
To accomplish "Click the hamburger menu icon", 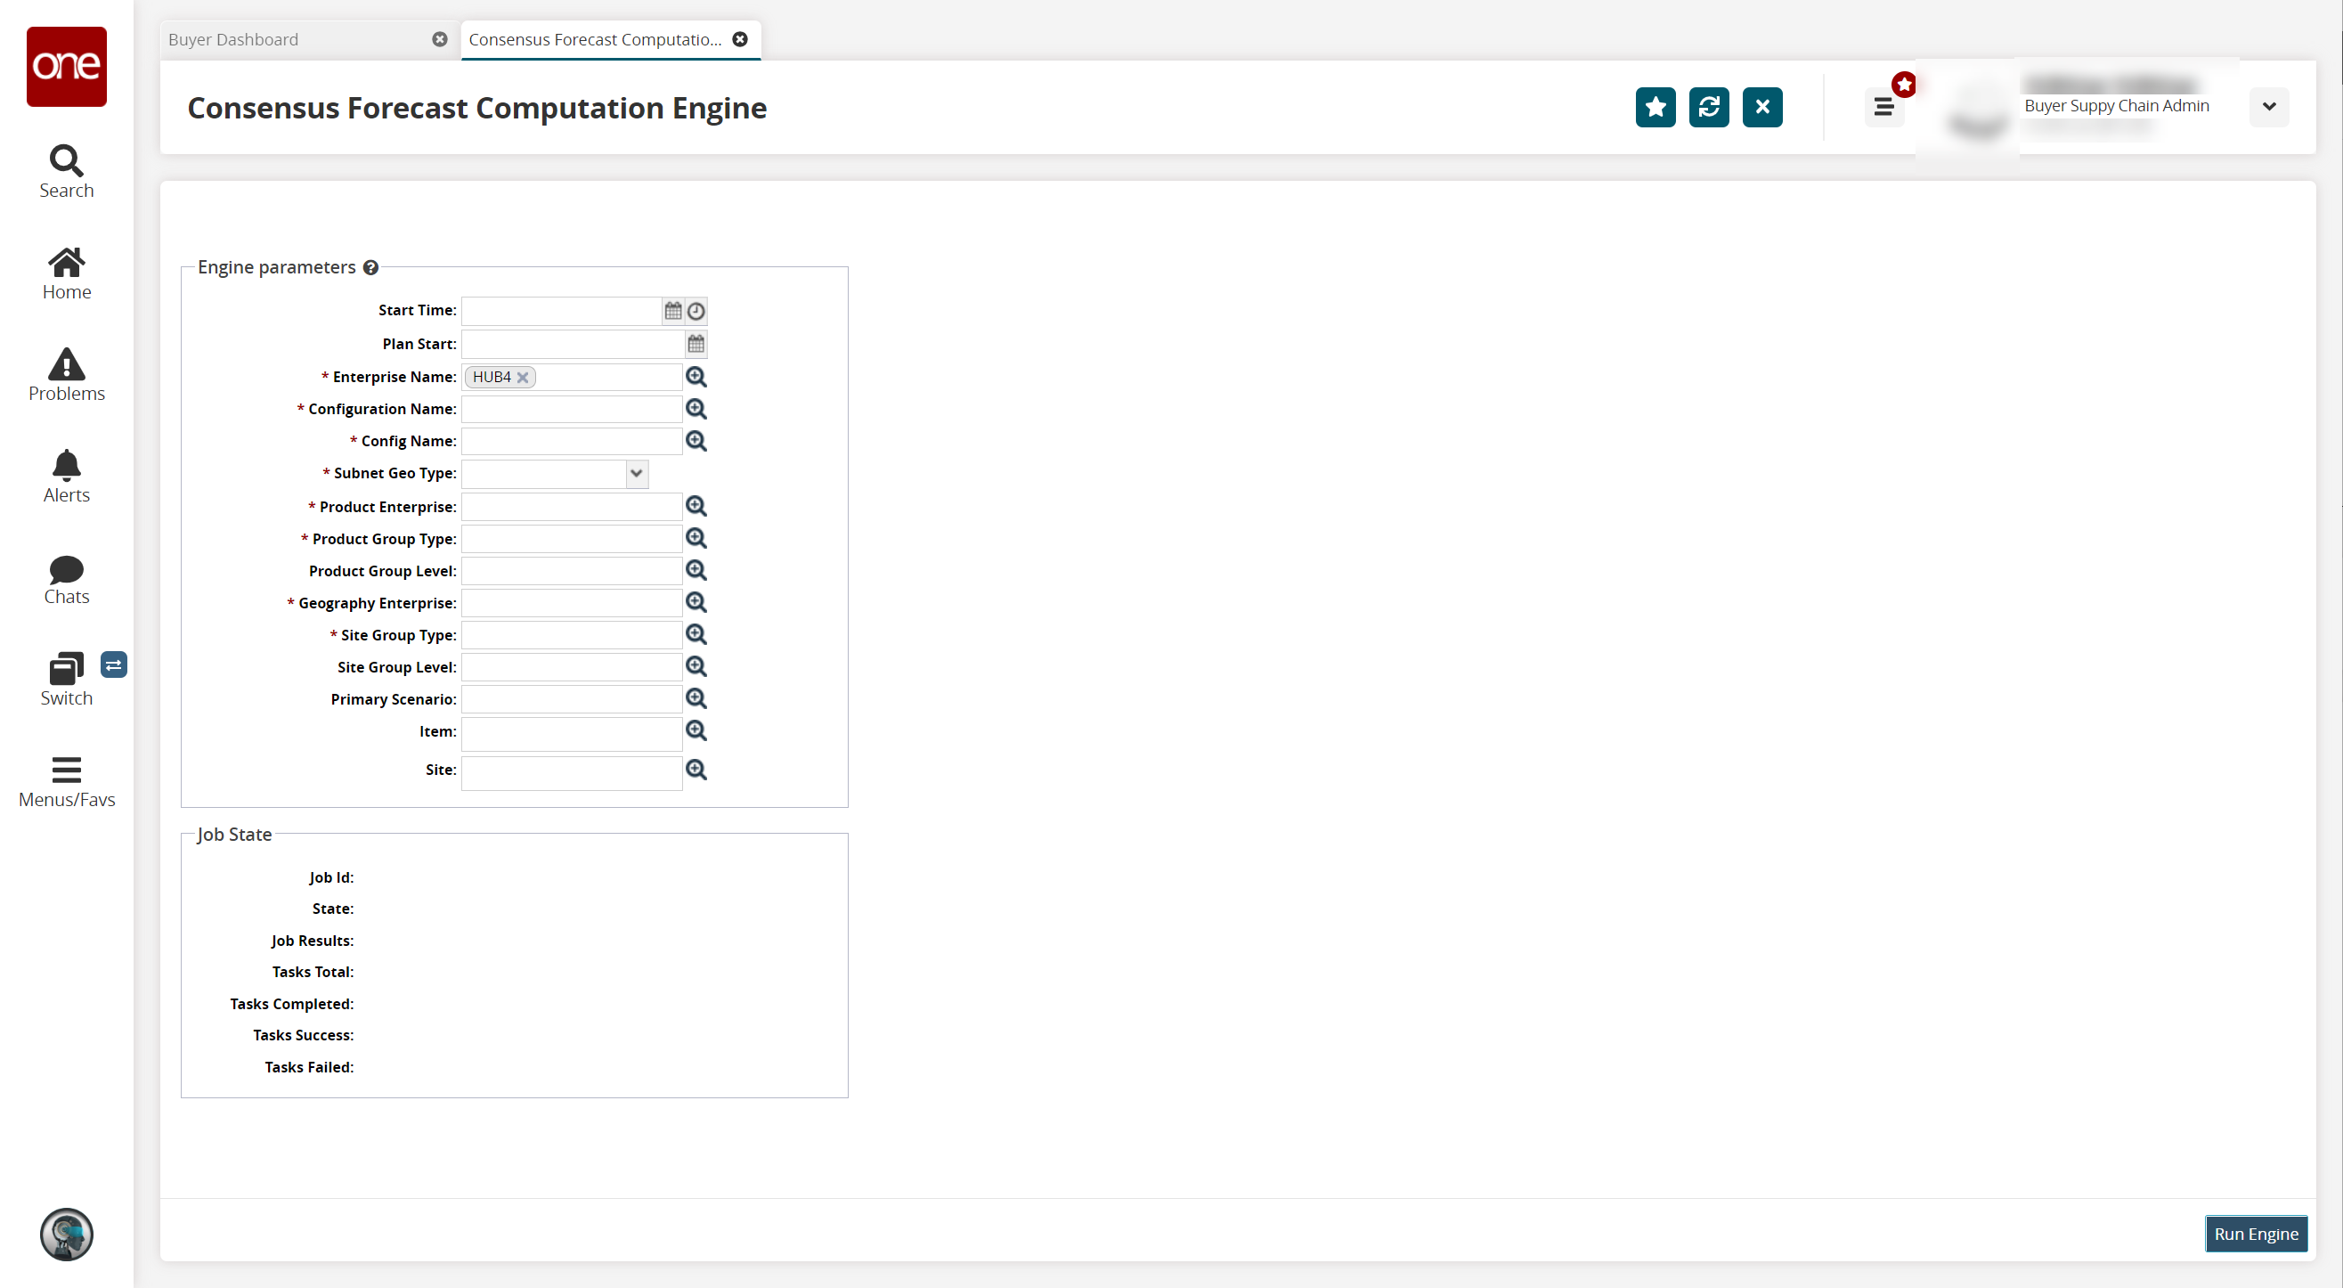I will coord(1885,106).
